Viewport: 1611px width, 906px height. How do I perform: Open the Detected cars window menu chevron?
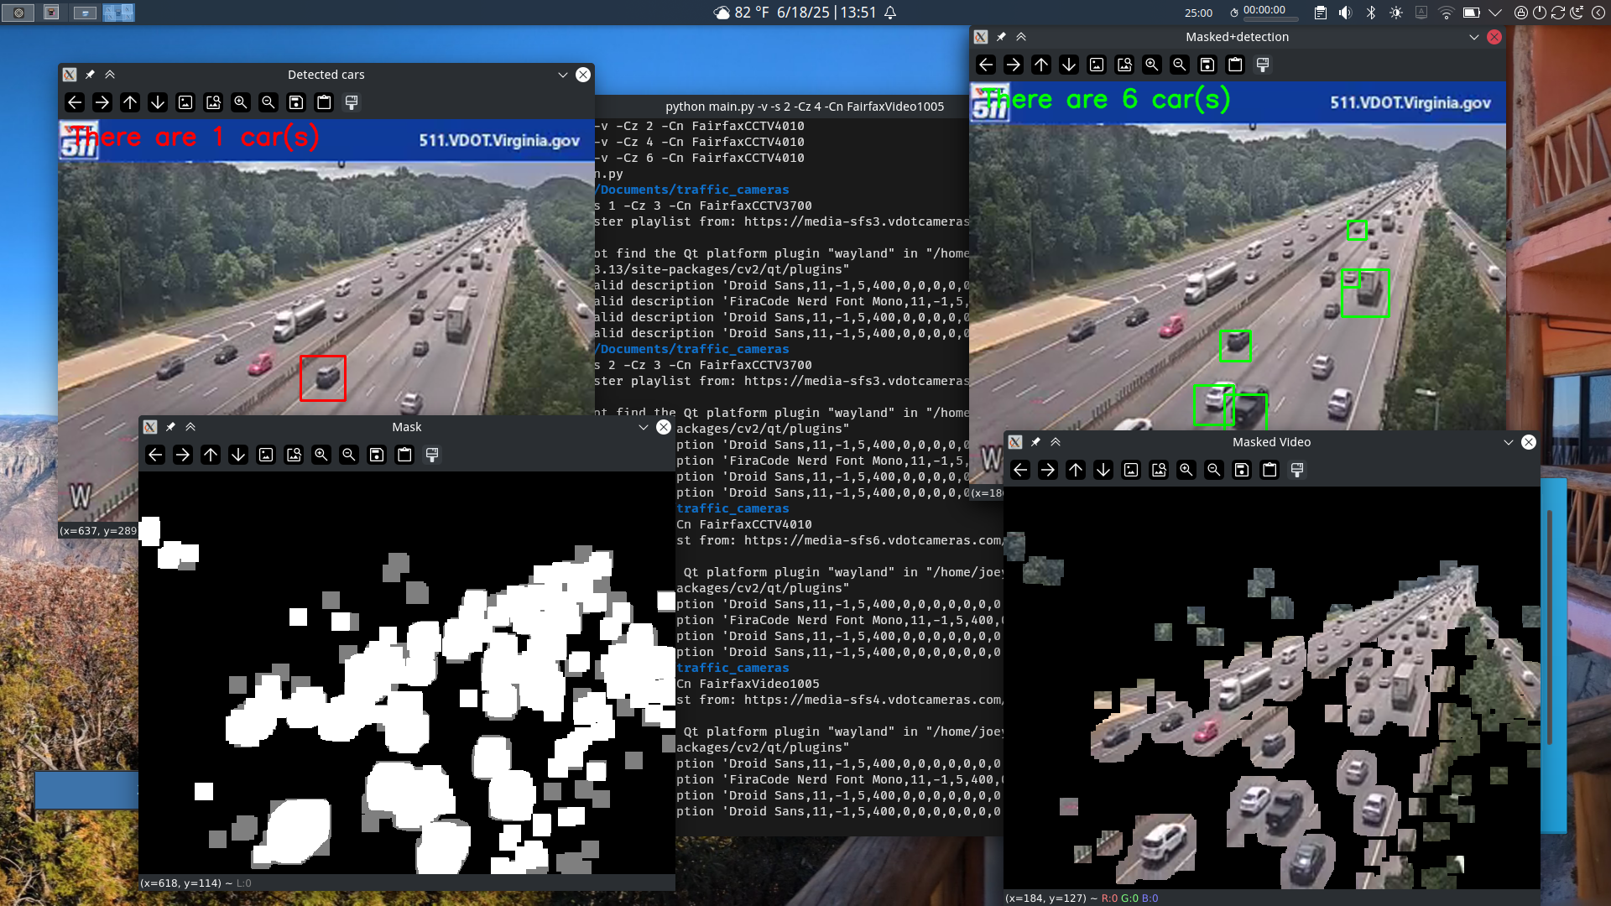562,75
